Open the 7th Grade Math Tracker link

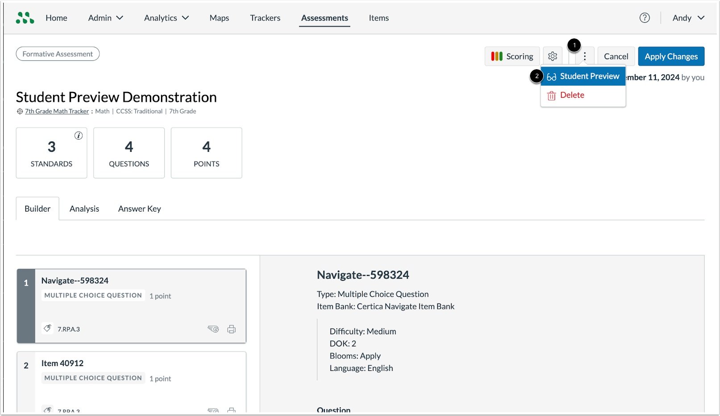(56, 111)
